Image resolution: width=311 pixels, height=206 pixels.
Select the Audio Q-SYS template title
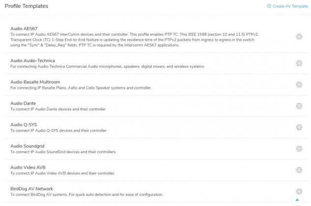(24, 125)
